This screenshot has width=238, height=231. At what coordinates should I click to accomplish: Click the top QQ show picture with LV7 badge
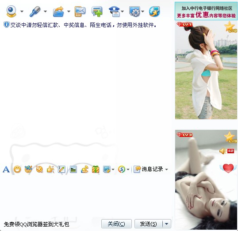(206, 70)
